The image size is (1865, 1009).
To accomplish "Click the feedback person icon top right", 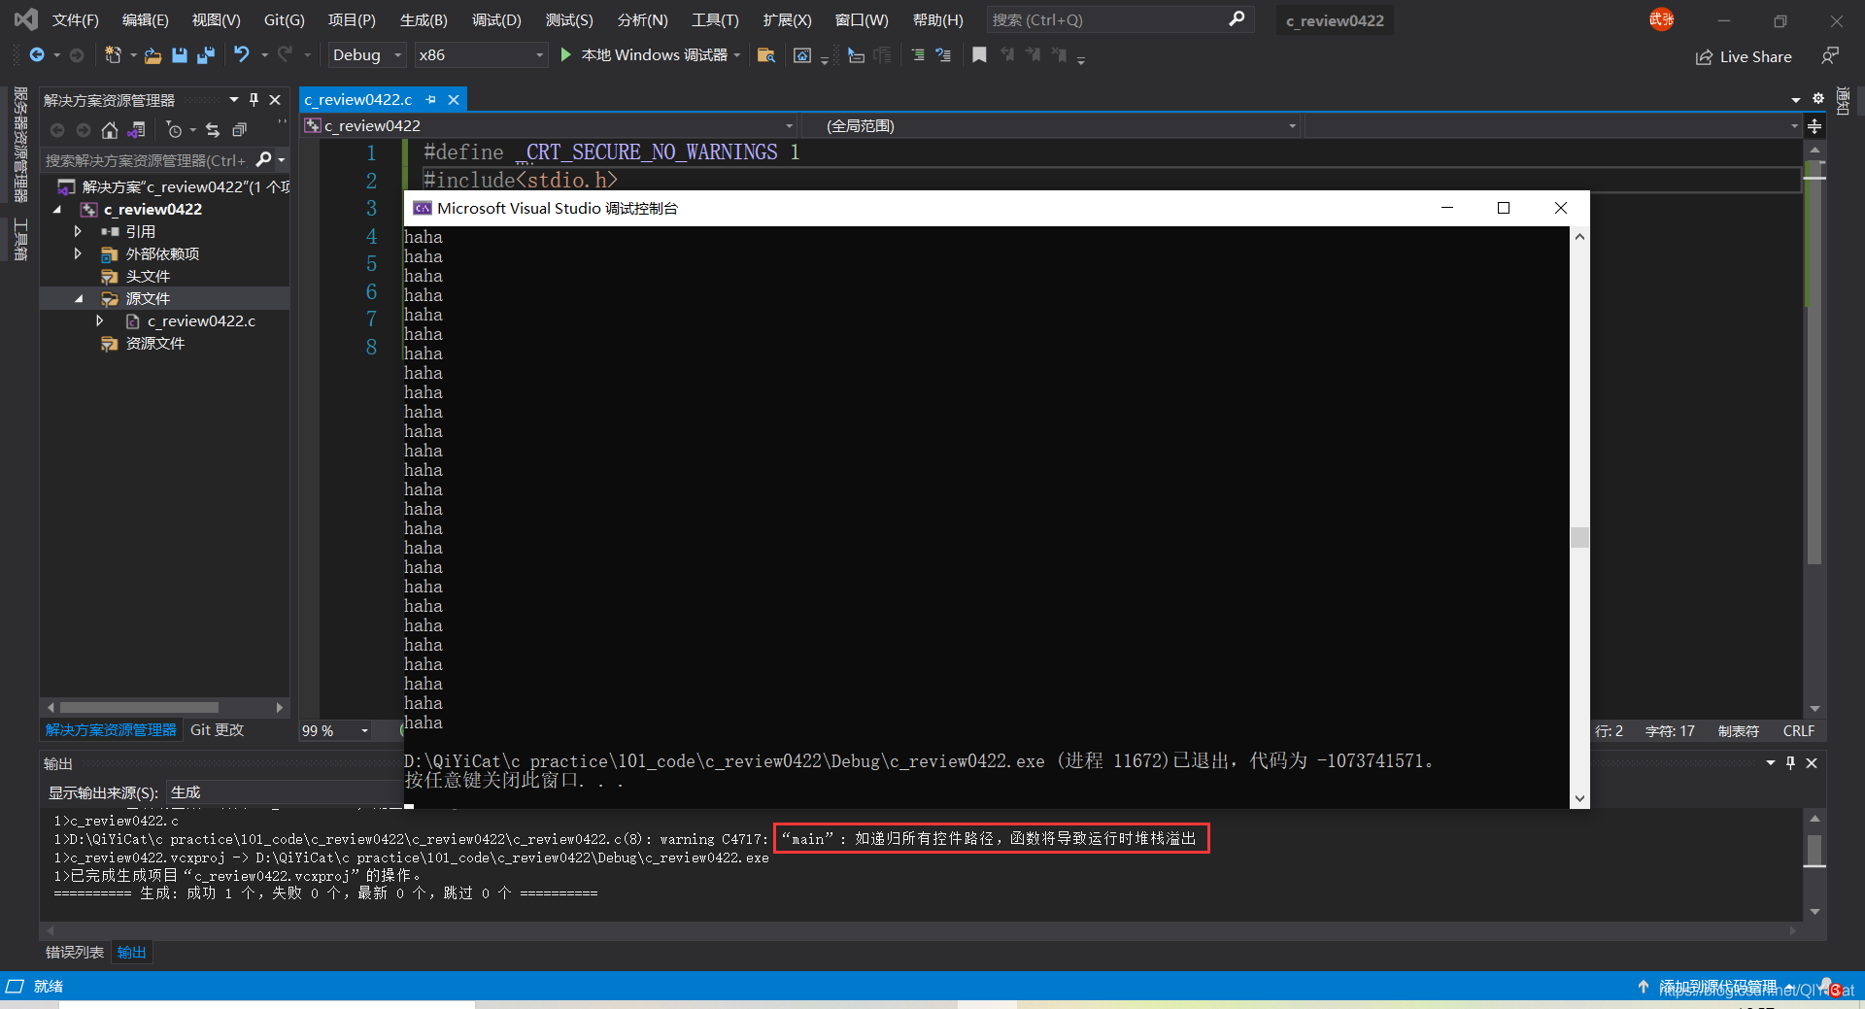I will 1830,56.
